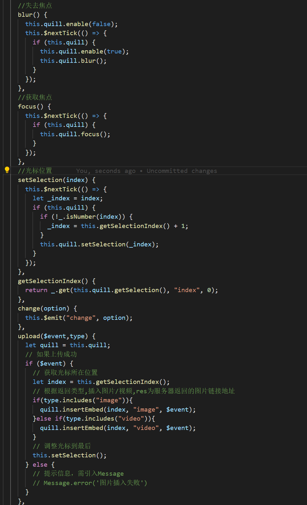
Task: Click the line 'this.quill.focus();'
Action: [75, 134]
